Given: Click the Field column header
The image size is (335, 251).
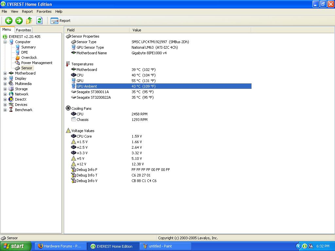Looking at the screenshot, I should 97,30.
